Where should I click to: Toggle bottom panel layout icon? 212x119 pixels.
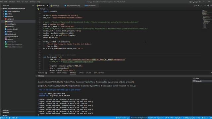tap(193, 2)
